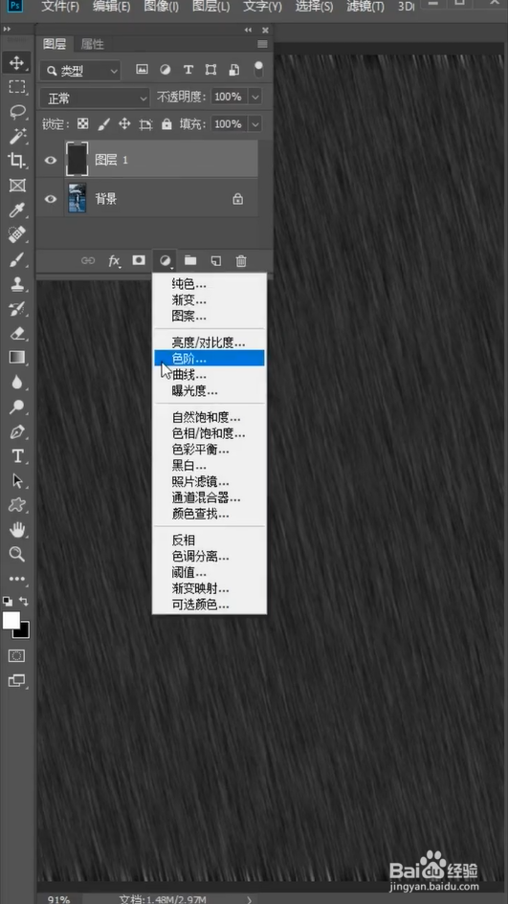Select the Blur tool
The width and height of the screenshot is (508, 904).
(16, 383)
